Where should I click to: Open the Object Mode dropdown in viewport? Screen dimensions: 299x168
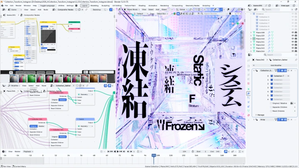[132, 10]
